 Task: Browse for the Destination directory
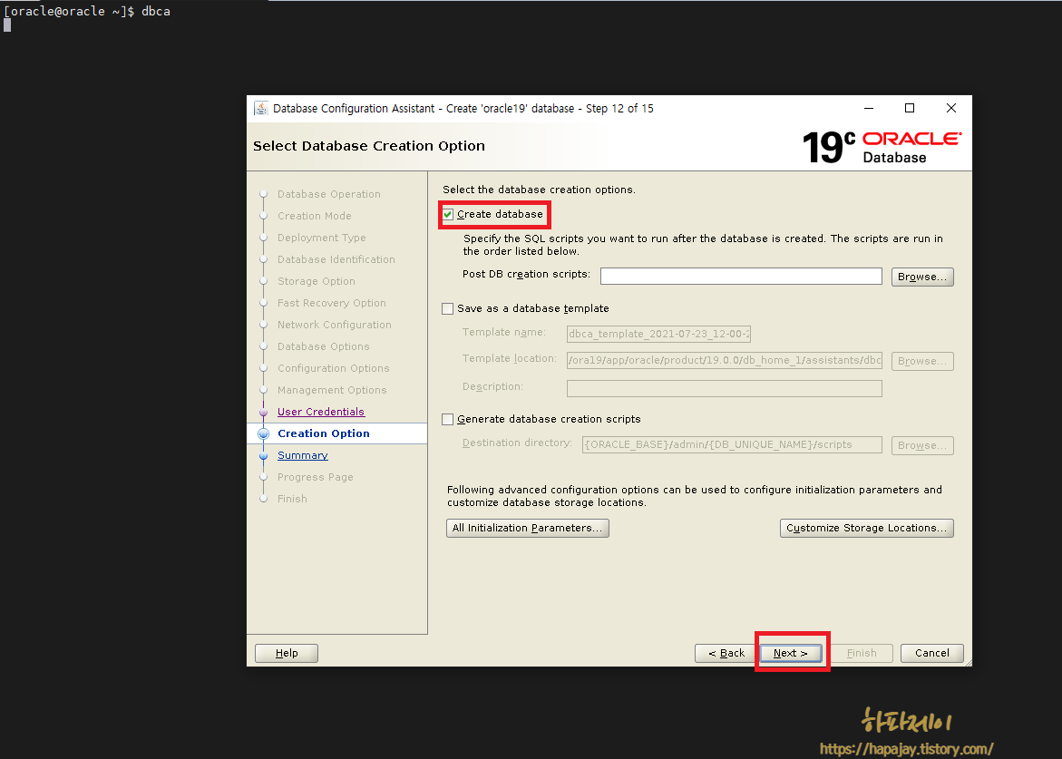pos(921,445)
